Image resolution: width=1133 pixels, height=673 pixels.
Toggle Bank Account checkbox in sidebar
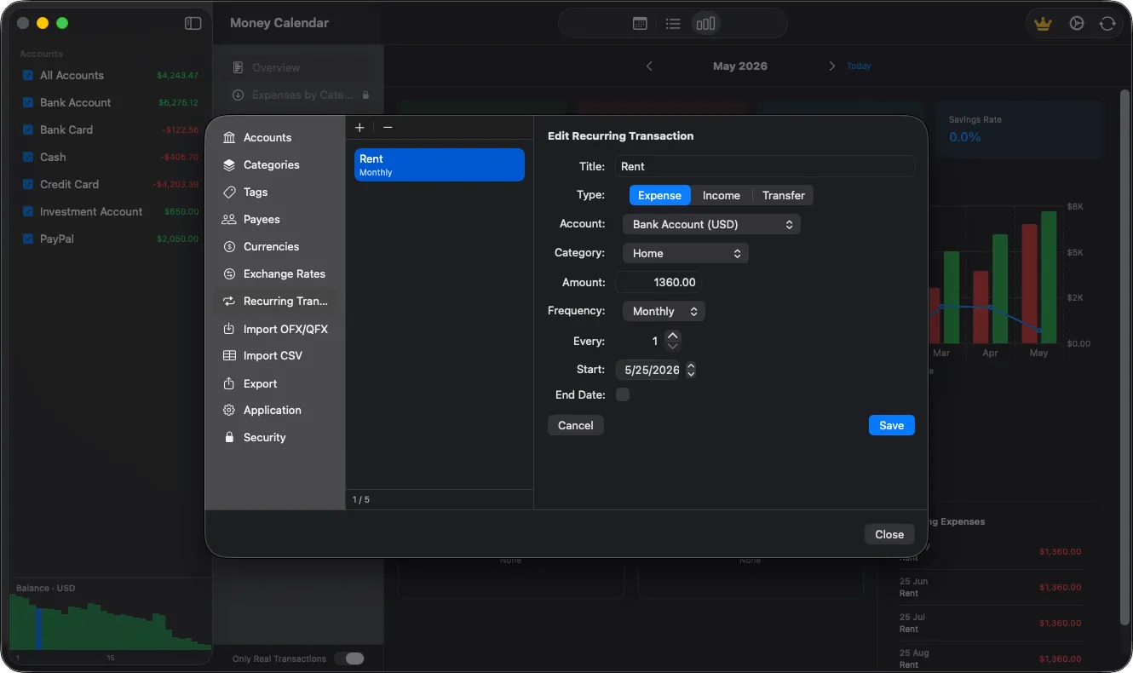point(28,102)
